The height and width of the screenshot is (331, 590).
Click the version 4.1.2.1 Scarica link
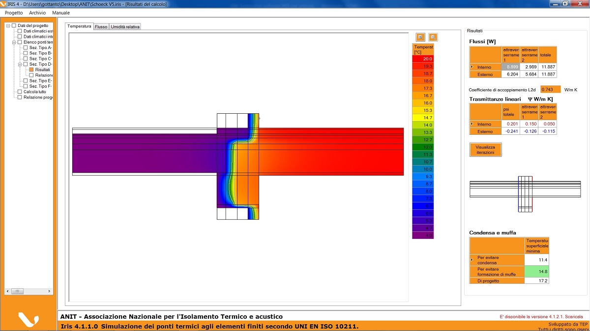[x=541, y=317]
